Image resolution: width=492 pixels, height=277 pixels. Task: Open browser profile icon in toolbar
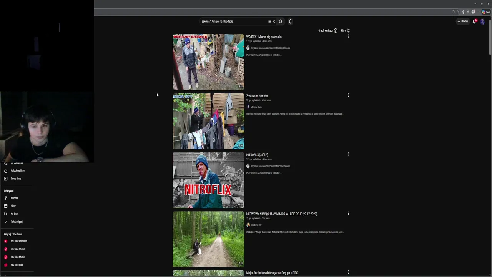473,12
